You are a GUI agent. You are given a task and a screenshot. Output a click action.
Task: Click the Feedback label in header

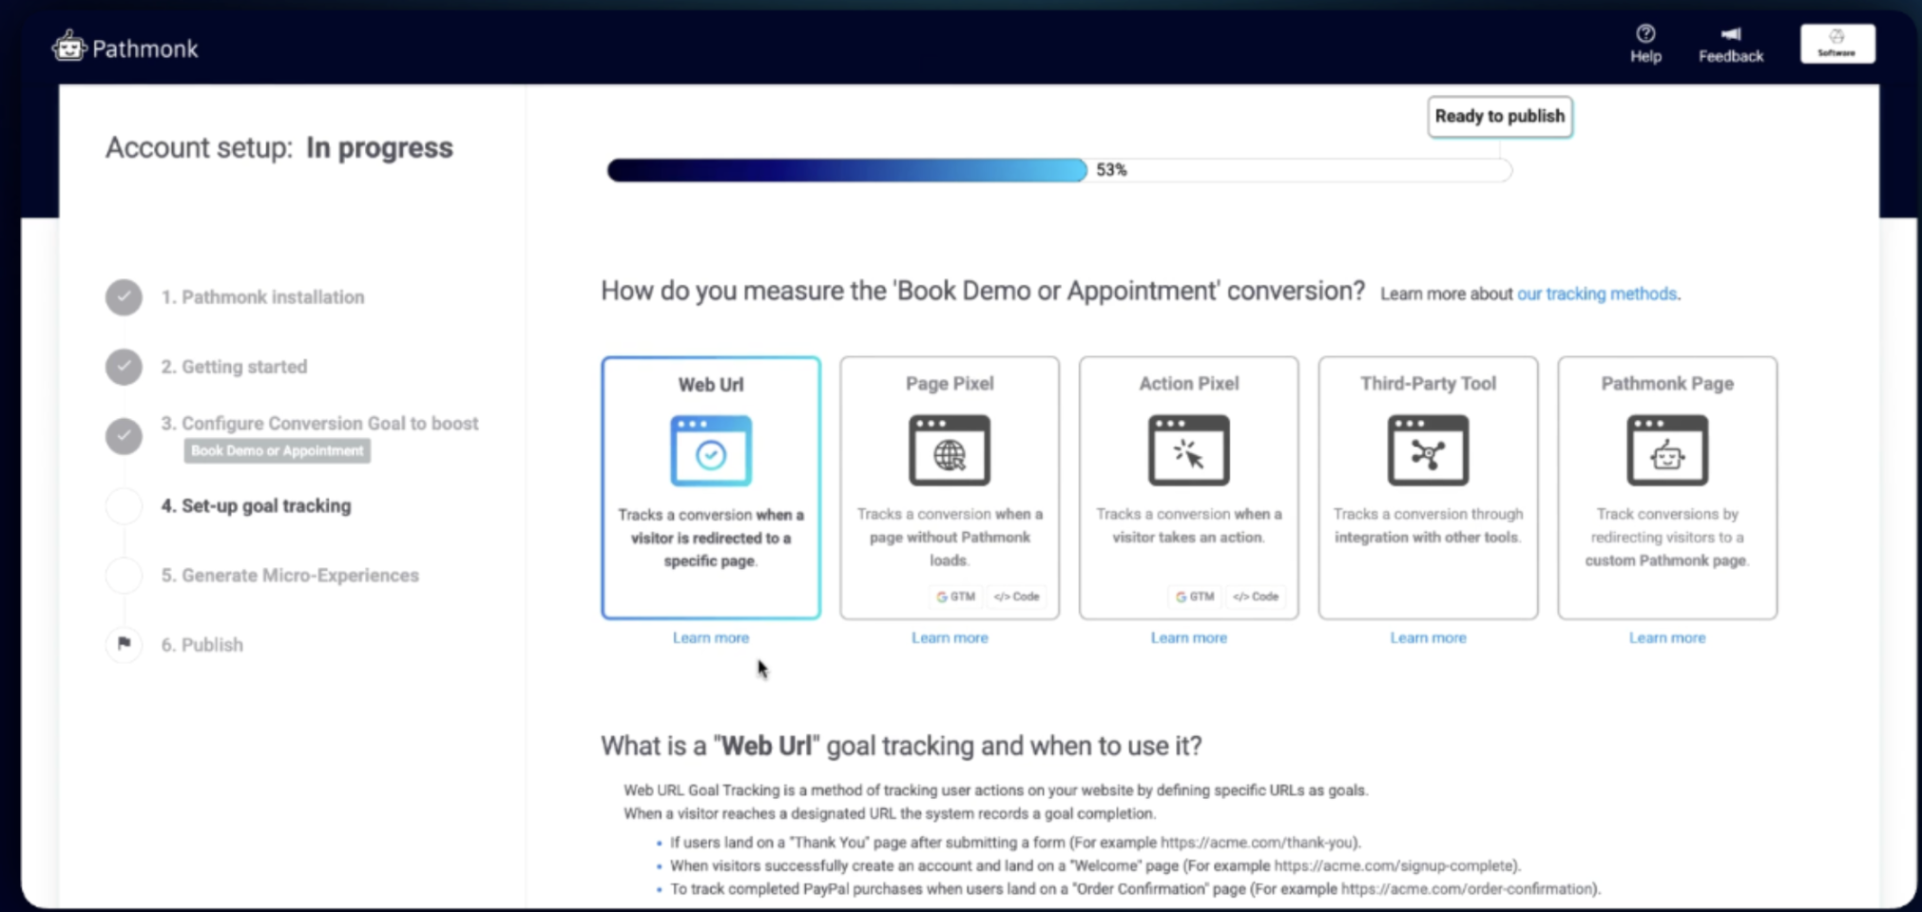click(x=1731, y=56)
